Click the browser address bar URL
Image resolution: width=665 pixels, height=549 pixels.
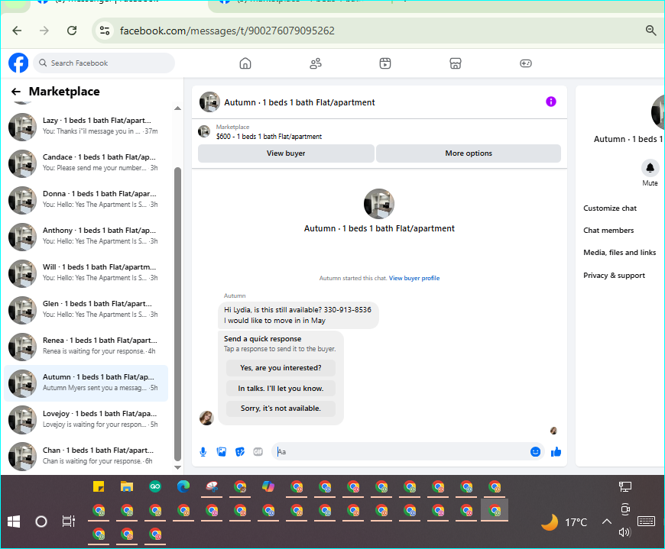tap(227, 31)
